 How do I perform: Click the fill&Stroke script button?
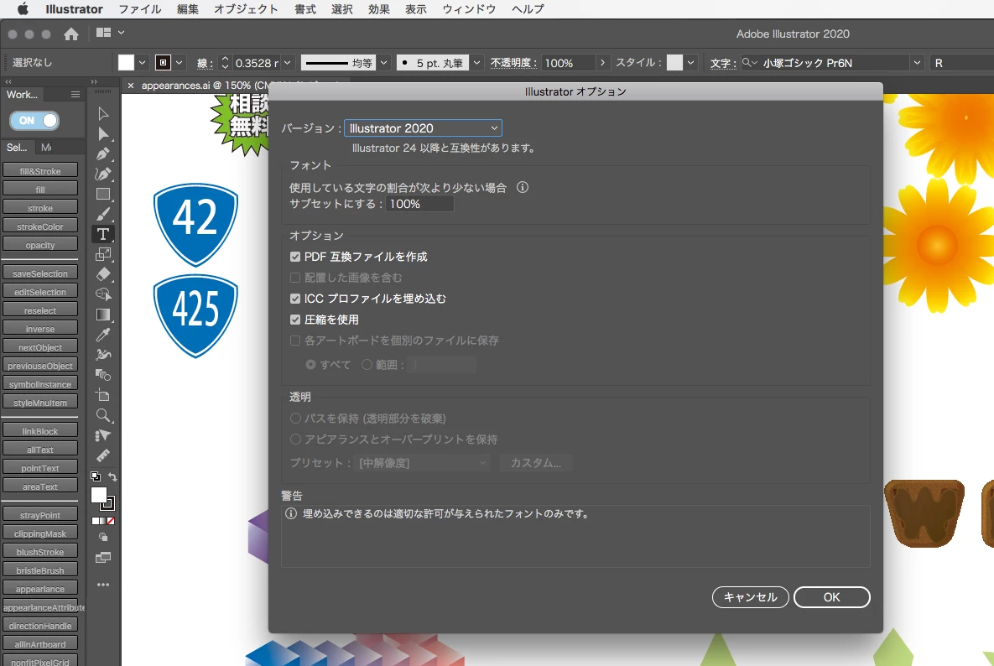40,171
